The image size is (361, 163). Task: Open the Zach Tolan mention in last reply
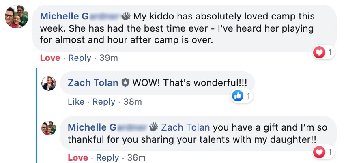point(185,127)
